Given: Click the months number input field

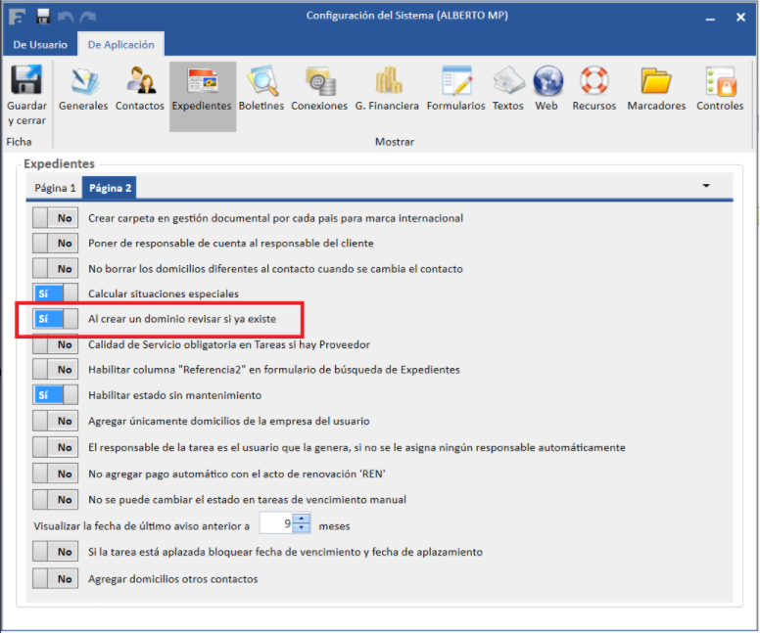Looking at the screenshot, I should (x=278, y=523).
